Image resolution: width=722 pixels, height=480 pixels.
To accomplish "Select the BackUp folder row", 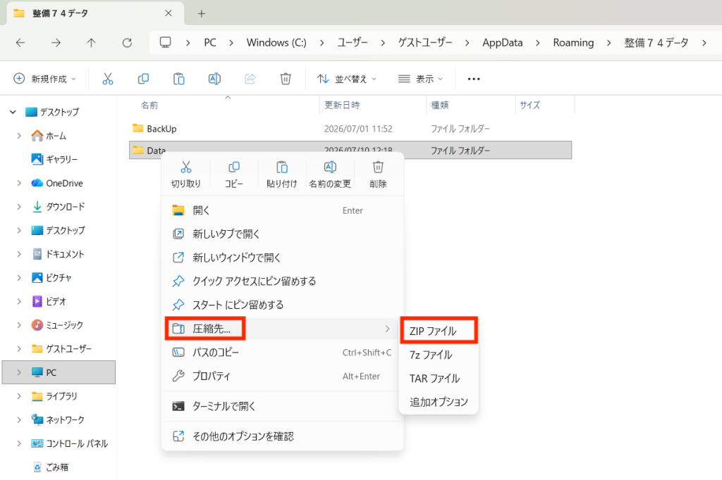I will tap(350, 129).
